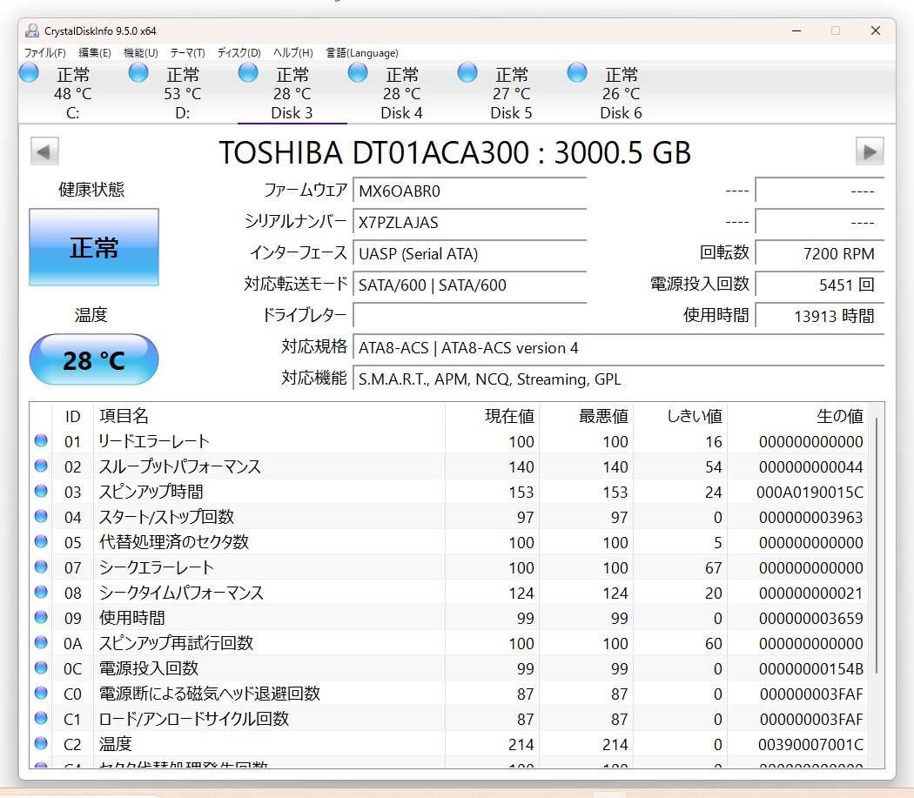Open the ファイル(F) menu
Image resolution: width=914 pixels, height=798 pixels.
click(x=45, y=53)
